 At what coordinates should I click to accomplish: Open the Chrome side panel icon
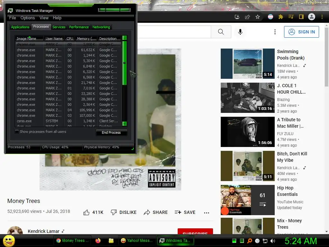tap(301, 17)
